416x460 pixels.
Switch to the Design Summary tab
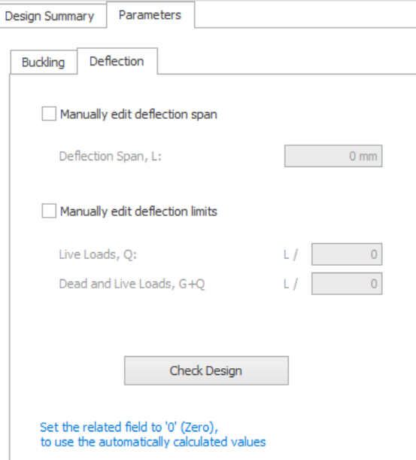pyautogui.click(x=50, y=16)
